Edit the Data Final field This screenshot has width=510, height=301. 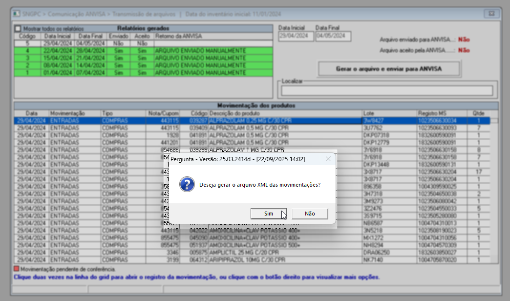click(x=333, y=36)
